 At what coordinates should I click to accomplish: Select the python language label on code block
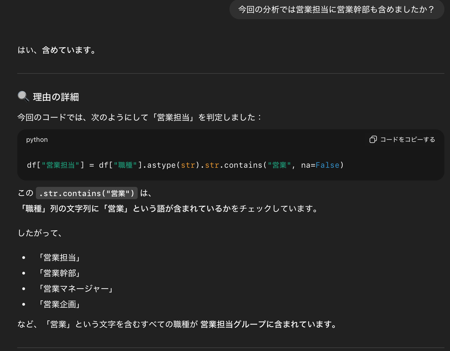(37, 140)
